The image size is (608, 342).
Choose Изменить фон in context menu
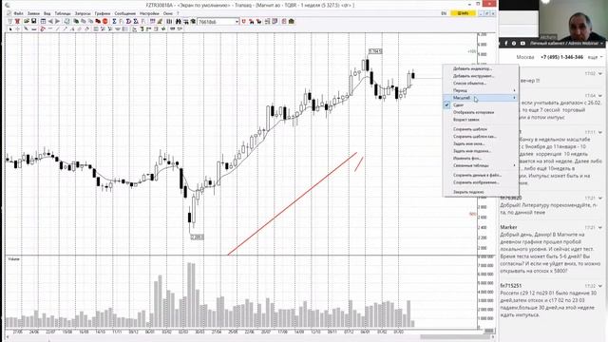pyautogui.click(x=481, y=159)
